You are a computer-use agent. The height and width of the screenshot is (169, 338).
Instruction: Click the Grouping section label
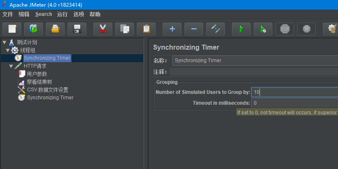click(167, 82)
